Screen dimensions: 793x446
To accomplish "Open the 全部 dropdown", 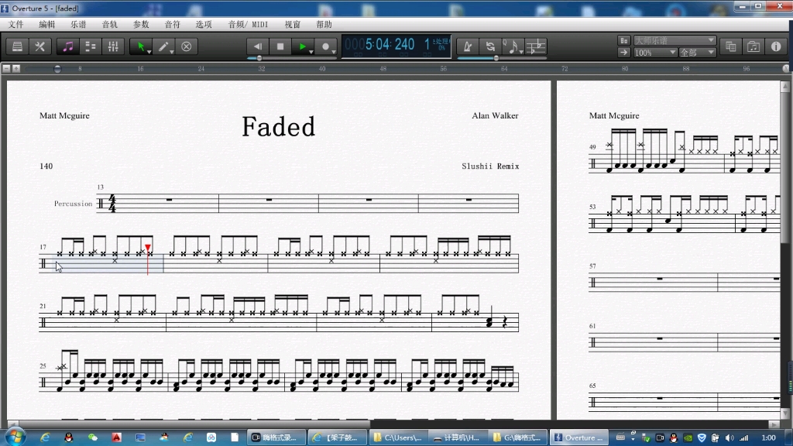I will pyautogui.click(x=698, y=53).
